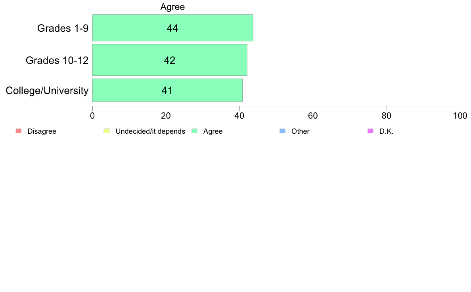Viewport: 471px width, 292px height.
Task: Click the Agree green legend swatch
Action: [194, 131]
